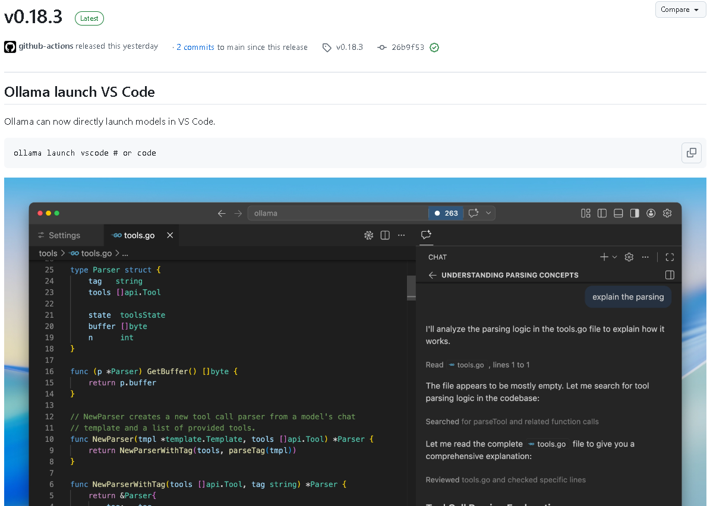The image size is (710, 506).
Task: Open the 2 commits link
Action: coord(195,47)
